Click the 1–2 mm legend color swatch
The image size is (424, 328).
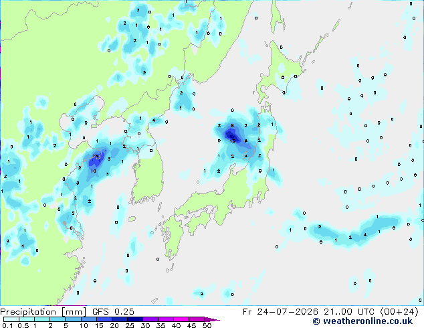tap(42, 319)
